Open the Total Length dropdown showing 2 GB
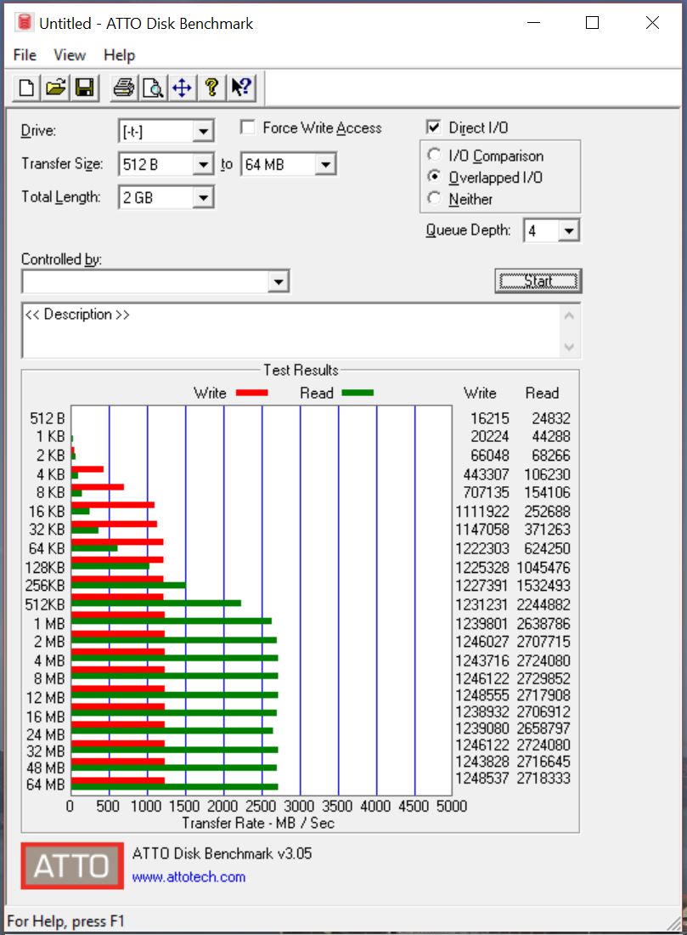This screenshot has width=687, height=935. coord(202,198)
